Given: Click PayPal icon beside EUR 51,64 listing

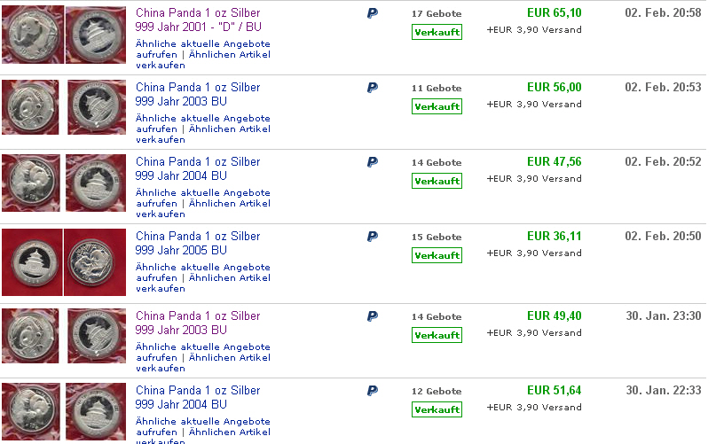Looking at the screenshot, I should pyautogui.click(x=373, y=391).
